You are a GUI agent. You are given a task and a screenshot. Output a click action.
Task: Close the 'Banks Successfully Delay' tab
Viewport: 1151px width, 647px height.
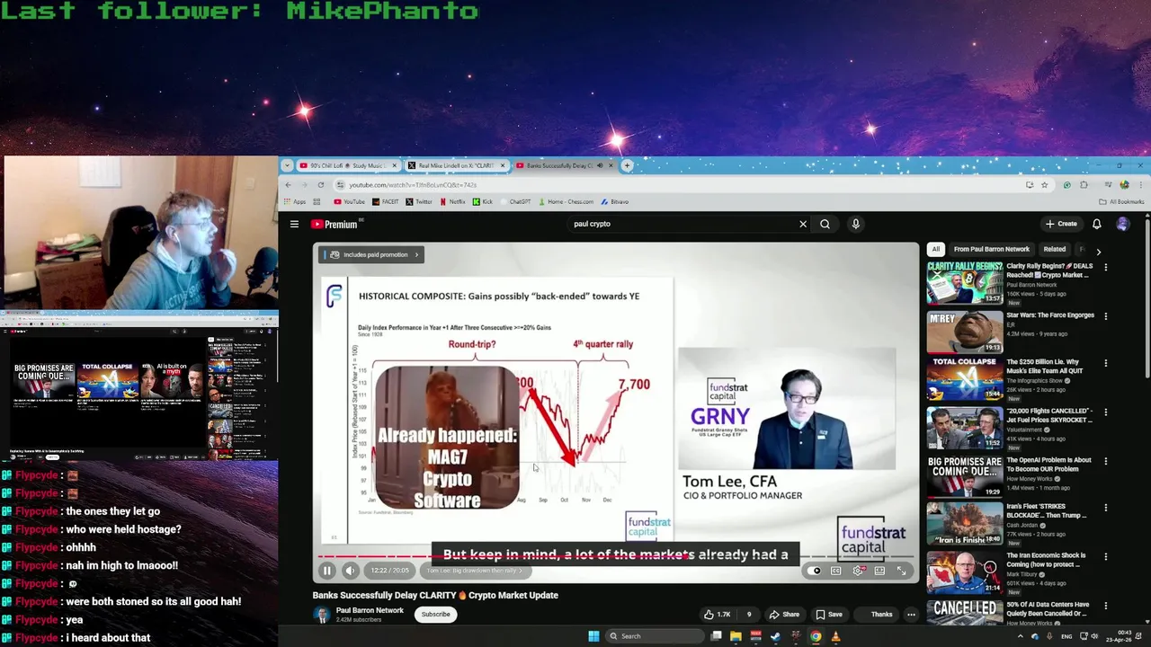[611, 165]
